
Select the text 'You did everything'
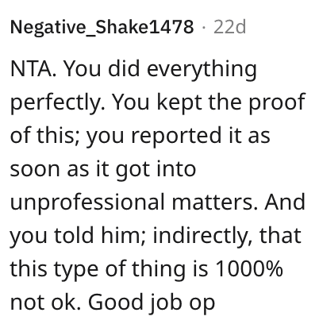(x=160, y=70)
